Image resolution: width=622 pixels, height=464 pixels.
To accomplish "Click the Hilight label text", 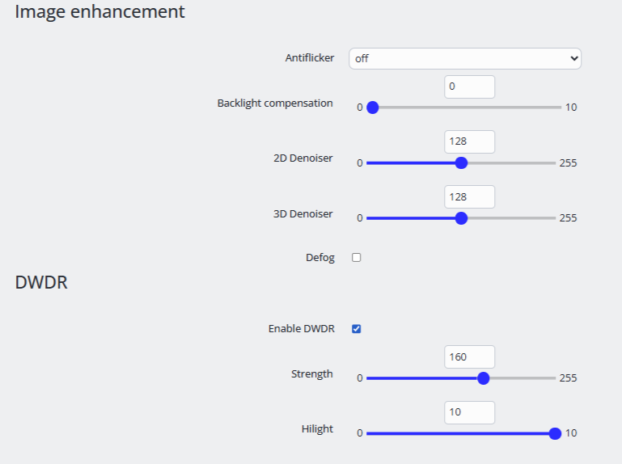I will point(317,429).
